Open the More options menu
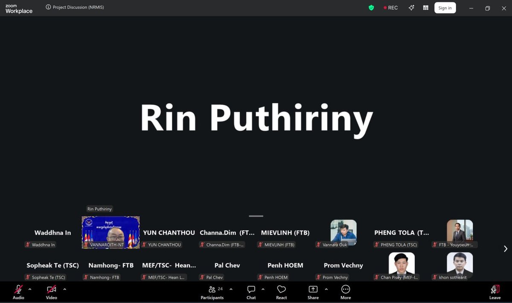The height and width of the screenshot is (303, 512). coord(346,292)
